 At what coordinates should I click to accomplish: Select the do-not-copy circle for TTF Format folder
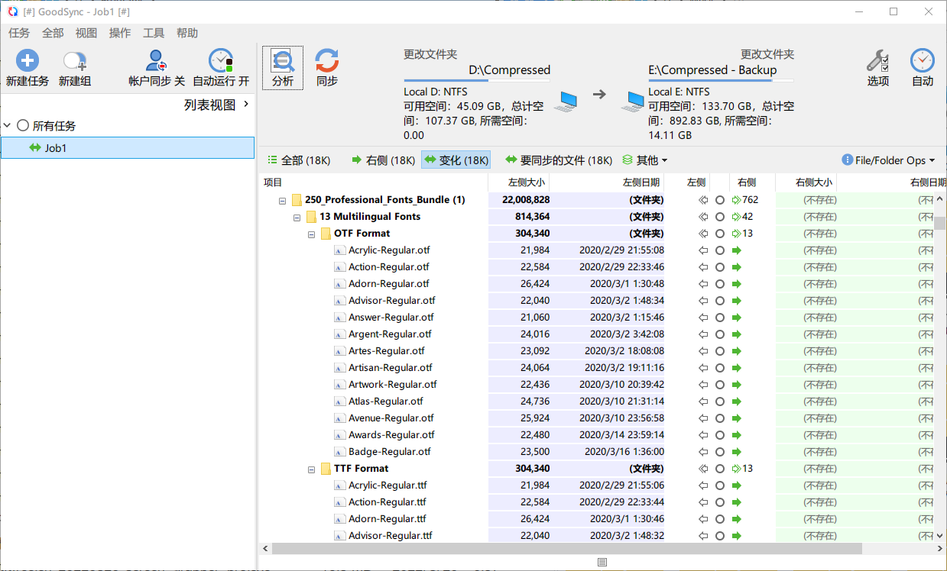click(720, 469)
